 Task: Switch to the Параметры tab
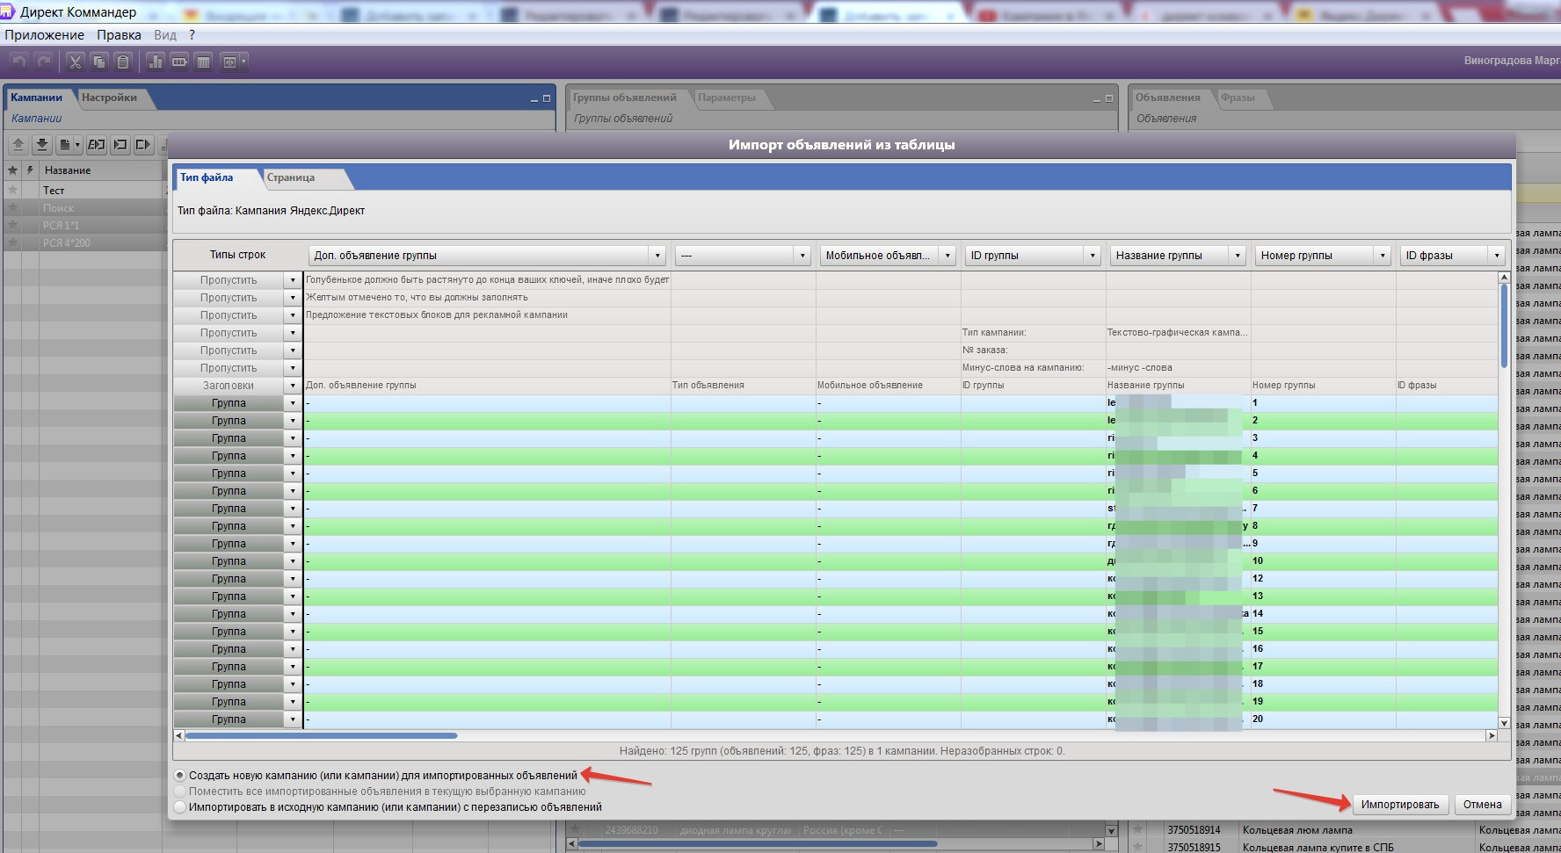click(x=727, y=98)
